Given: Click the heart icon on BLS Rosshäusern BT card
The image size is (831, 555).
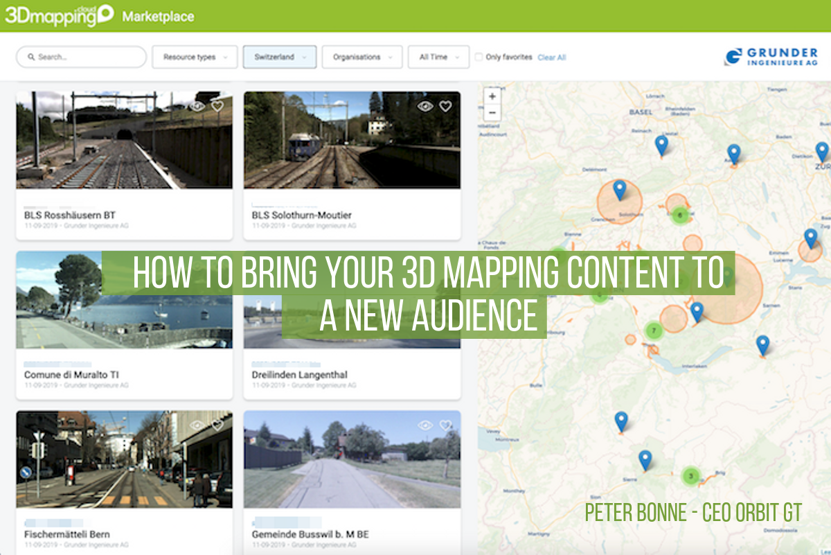Looking at the screenshot, I should (217, 106).
